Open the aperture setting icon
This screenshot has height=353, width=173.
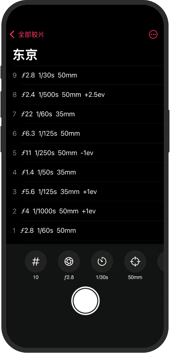tap(69, 262)
